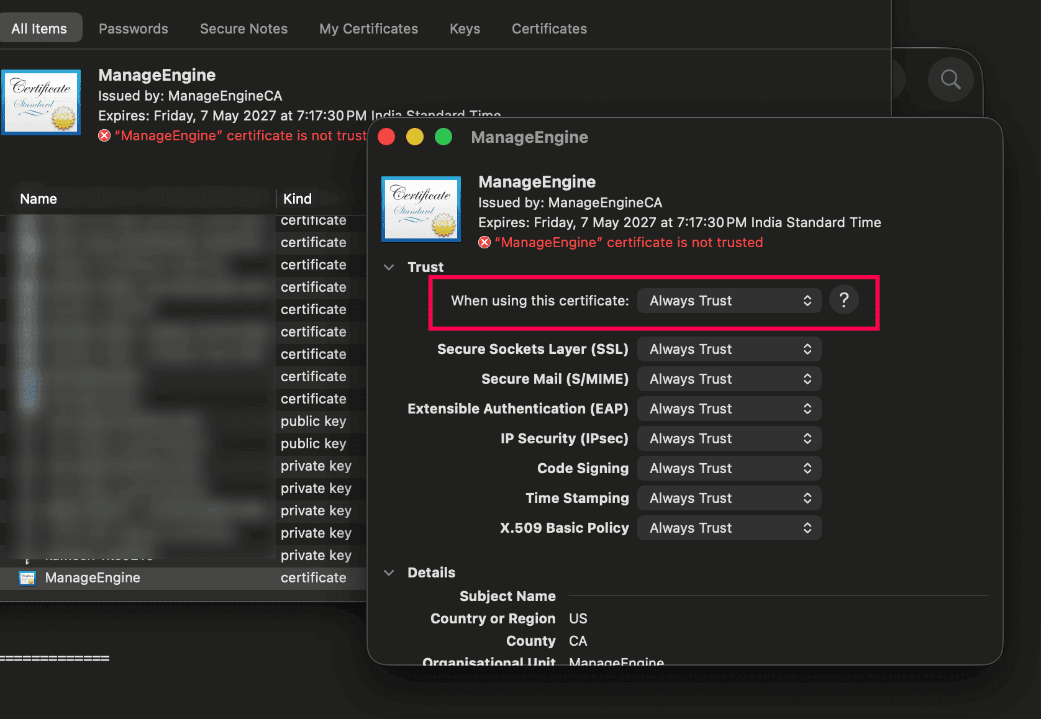Switch to the Certificates tab
The height and width of the screenshot is (719, 1041).
[x=550, y=29]
